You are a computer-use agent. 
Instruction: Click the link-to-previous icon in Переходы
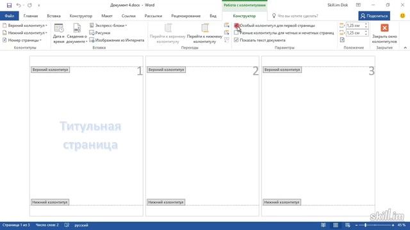227,40
